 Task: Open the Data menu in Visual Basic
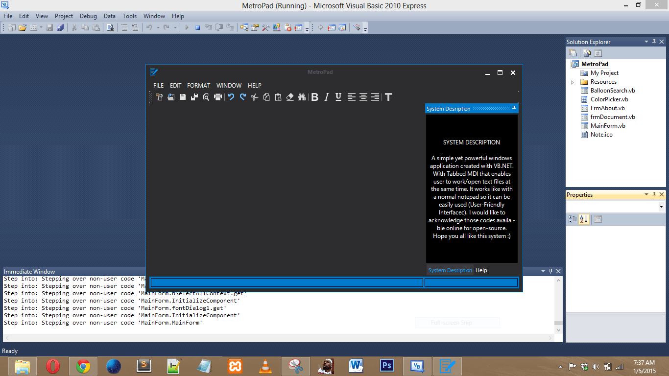[110, 16]
